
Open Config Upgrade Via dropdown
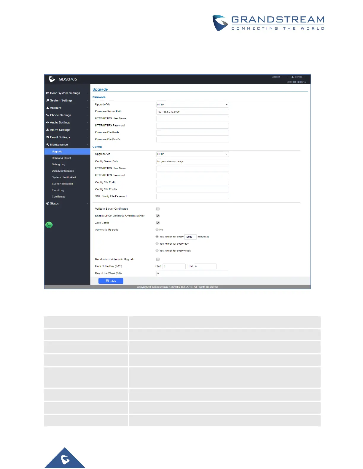coord(192,154)
